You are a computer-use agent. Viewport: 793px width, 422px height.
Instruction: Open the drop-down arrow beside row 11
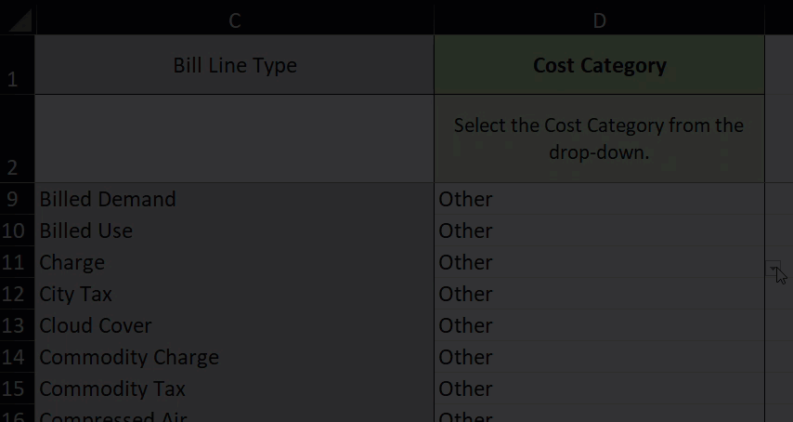(773, 269)
